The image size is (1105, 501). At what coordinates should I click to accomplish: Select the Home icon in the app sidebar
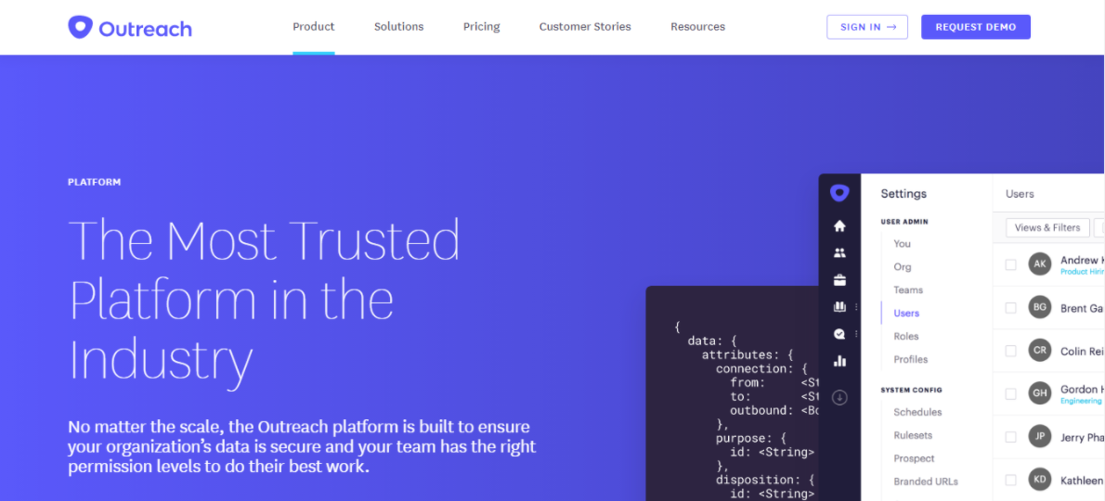[839, 226]
